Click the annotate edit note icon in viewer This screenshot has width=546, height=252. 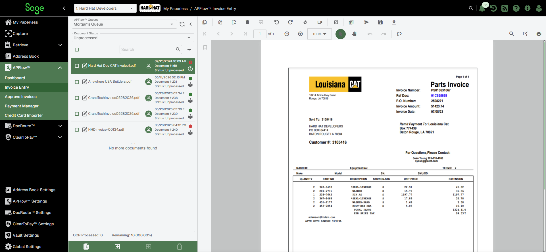[525, 34]
